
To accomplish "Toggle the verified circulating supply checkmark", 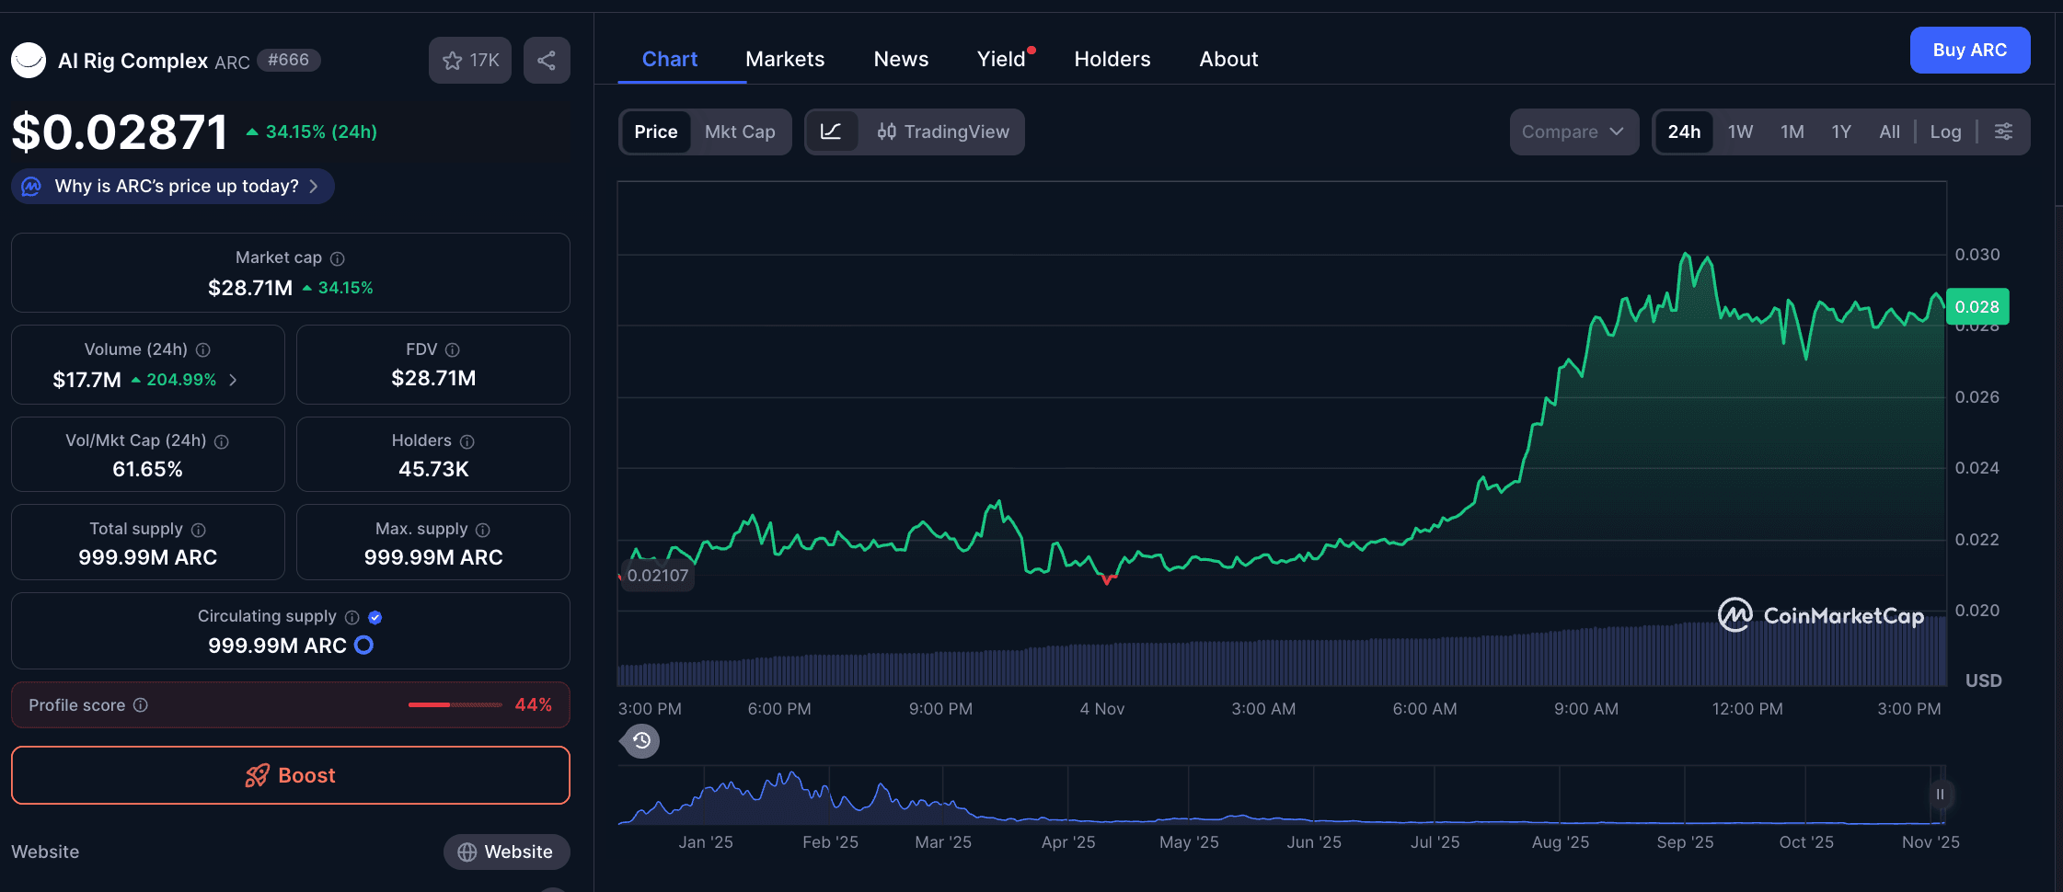I will click(x=375, y=617).
